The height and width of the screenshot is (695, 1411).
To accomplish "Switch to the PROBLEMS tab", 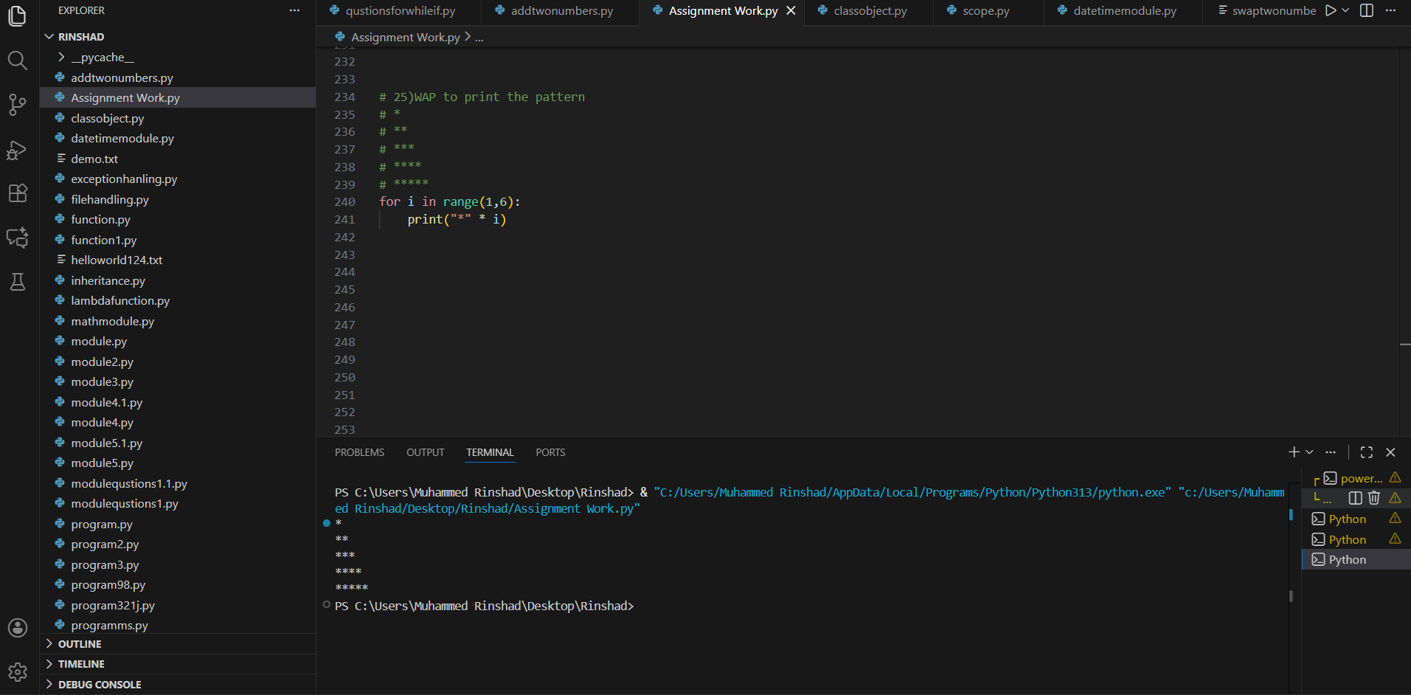I will point(359,452).
